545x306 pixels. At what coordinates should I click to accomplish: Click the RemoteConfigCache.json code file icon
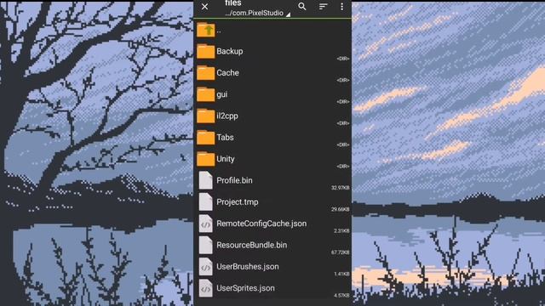click(x=205, y=224)
